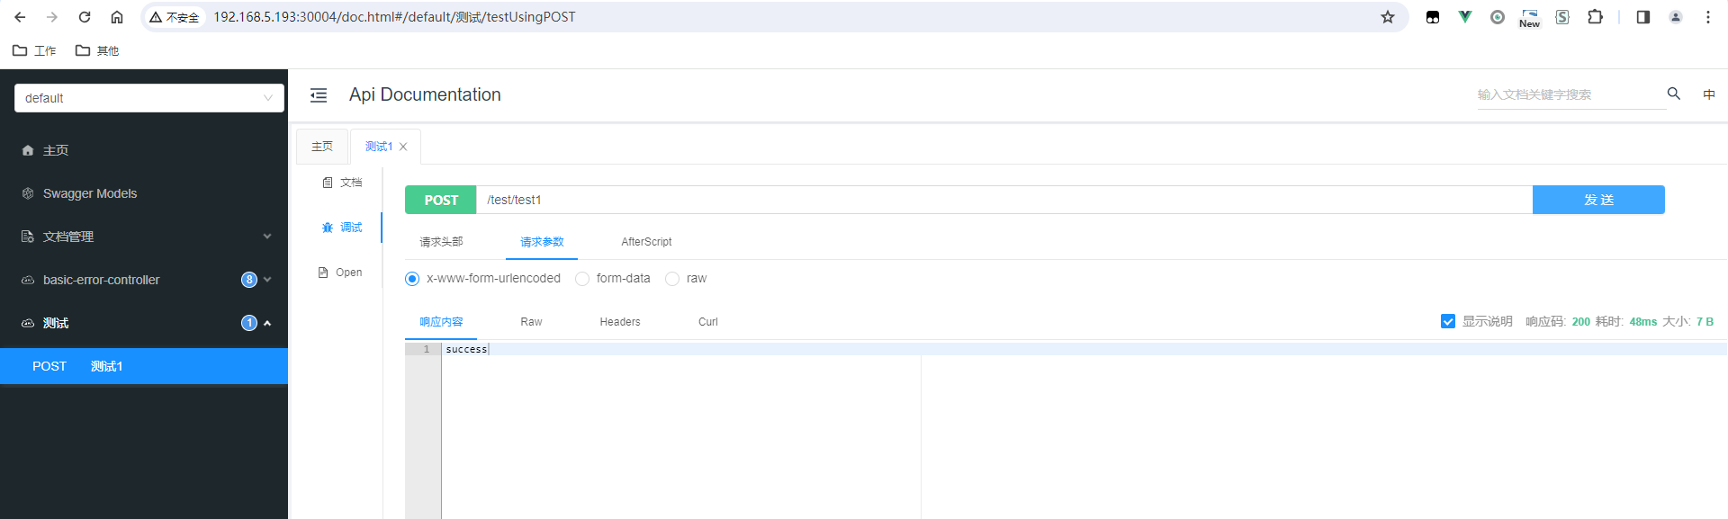Switch to the 主页 tab
Screen dimensions: 1728x519
tap(322, 147)
